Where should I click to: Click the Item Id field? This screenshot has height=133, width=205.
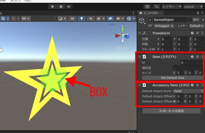192,63
